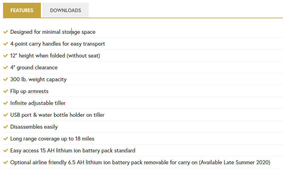
Task: Open the Downloads tab
Action: pos(66,10)
